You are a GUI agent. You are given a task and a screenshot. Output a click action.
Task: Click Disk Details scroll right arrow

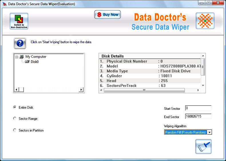[x=198, y=90]
